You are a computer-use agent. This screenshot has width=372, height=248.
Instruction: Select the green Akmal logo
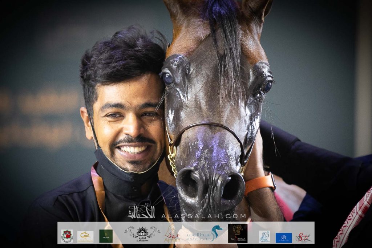(106, 236)
